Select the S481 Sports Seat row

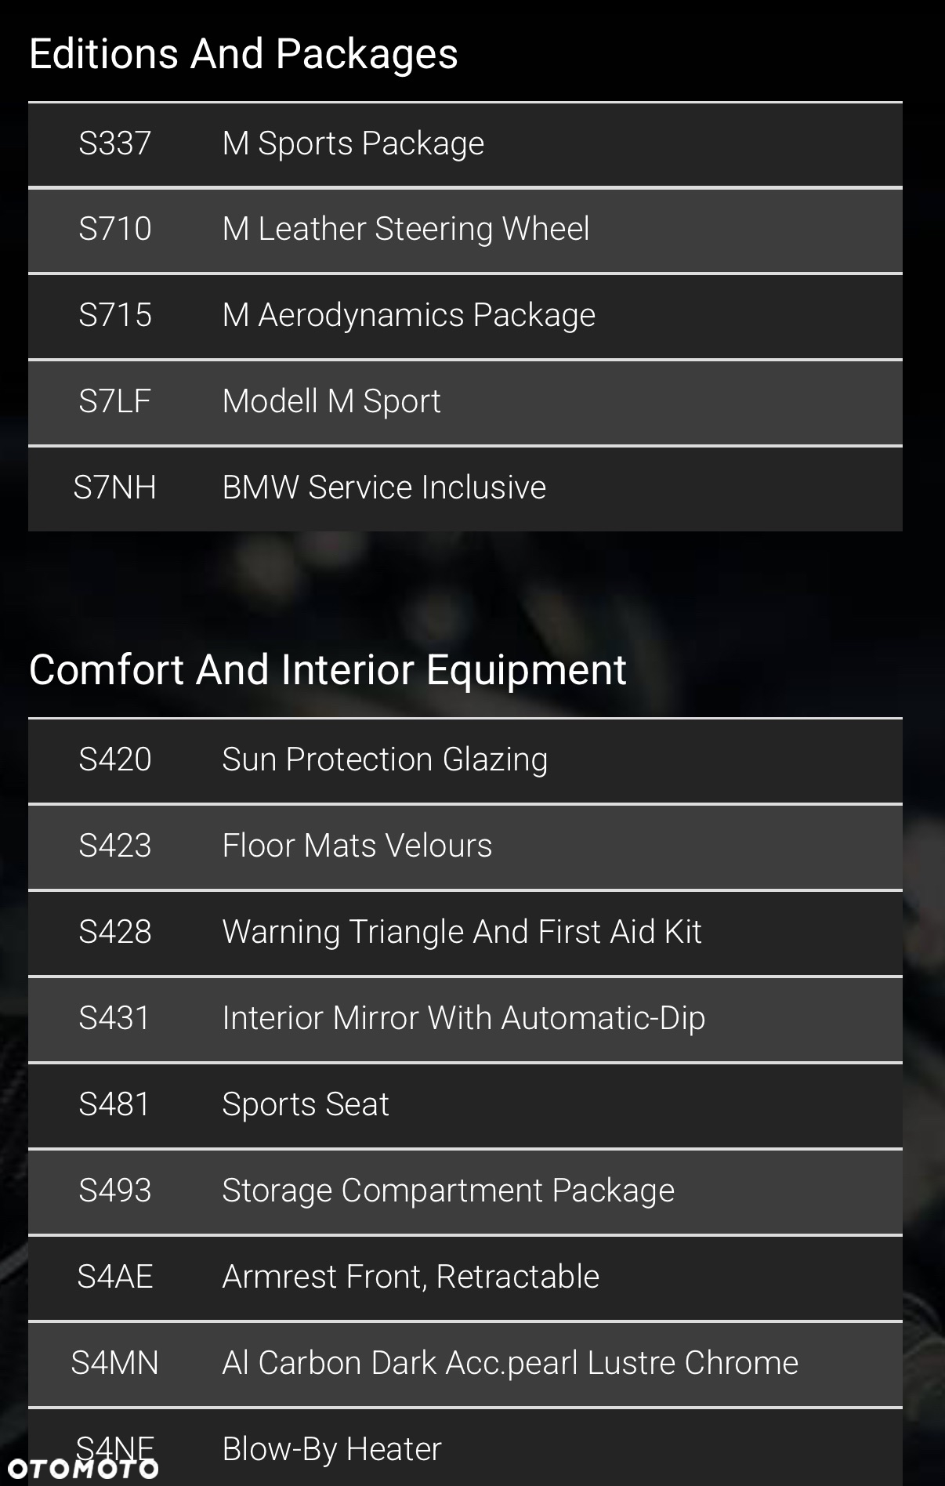click(465, 1105)
